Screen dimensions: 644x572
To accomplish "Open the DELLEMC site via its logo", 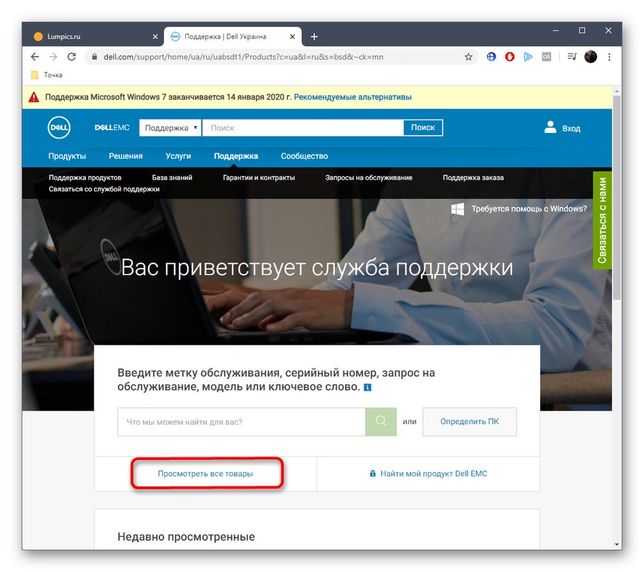I will [111, 128].
